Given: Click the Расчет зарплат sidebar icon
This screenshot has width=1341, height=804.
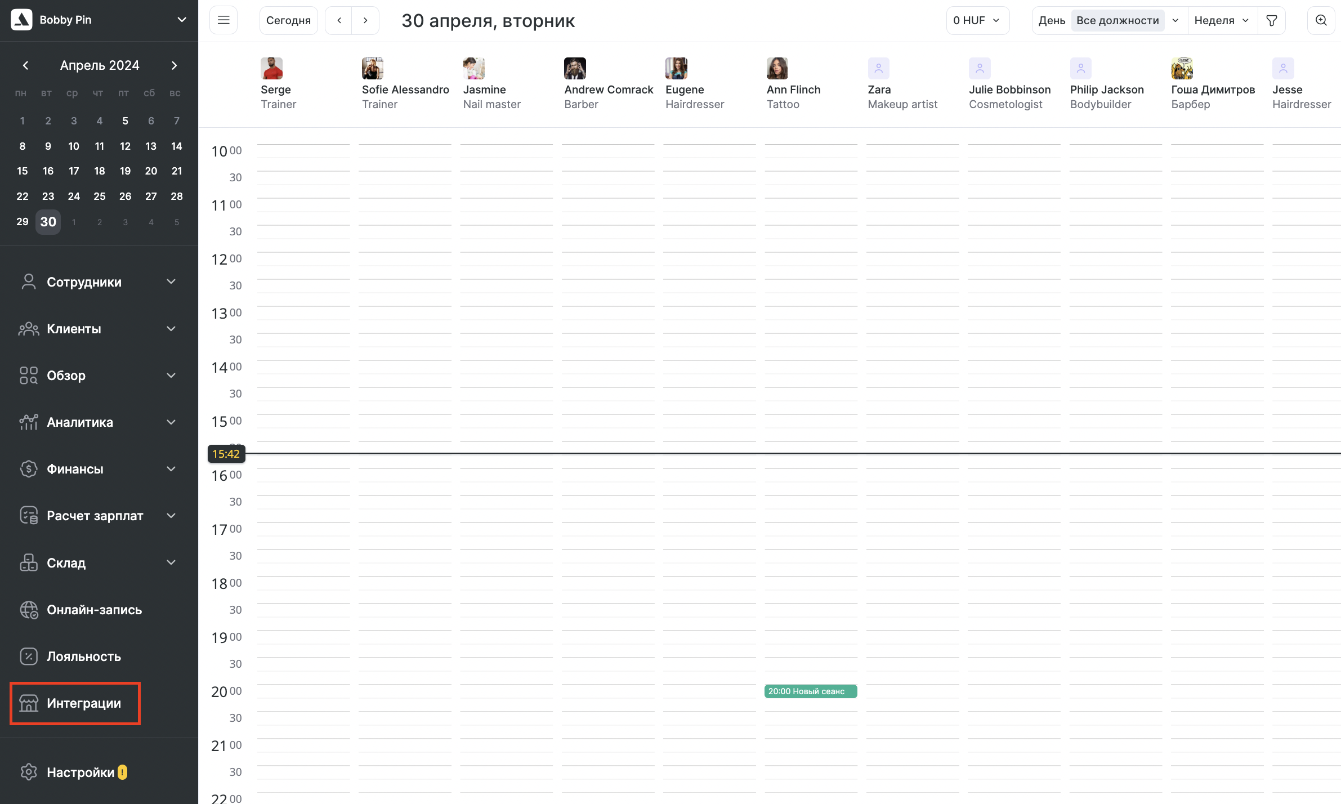Looking at the screenshot, I should [28, 516].
